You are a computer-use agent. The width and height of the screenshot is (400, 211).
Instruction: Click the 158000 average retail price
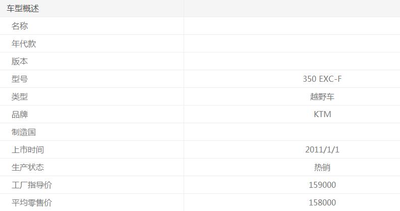coord(322,203)
